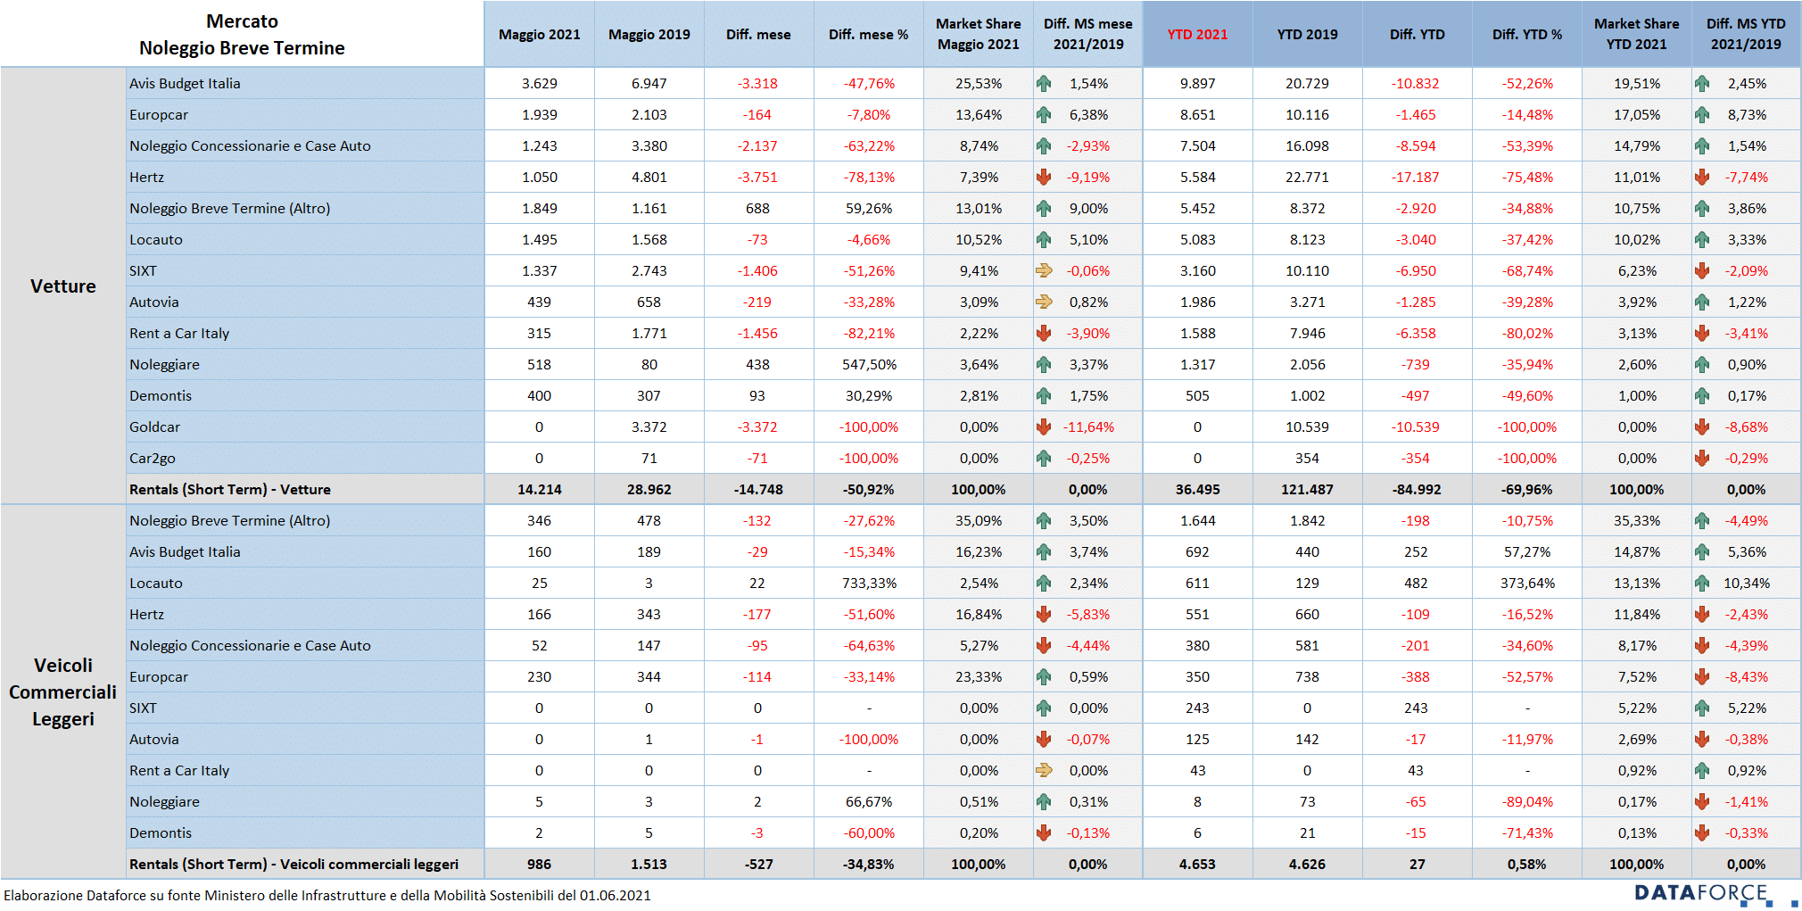Click the '-84.992' total cell
The width and height of the screenshot is (1802, 911).
[x=1417, y=490]
